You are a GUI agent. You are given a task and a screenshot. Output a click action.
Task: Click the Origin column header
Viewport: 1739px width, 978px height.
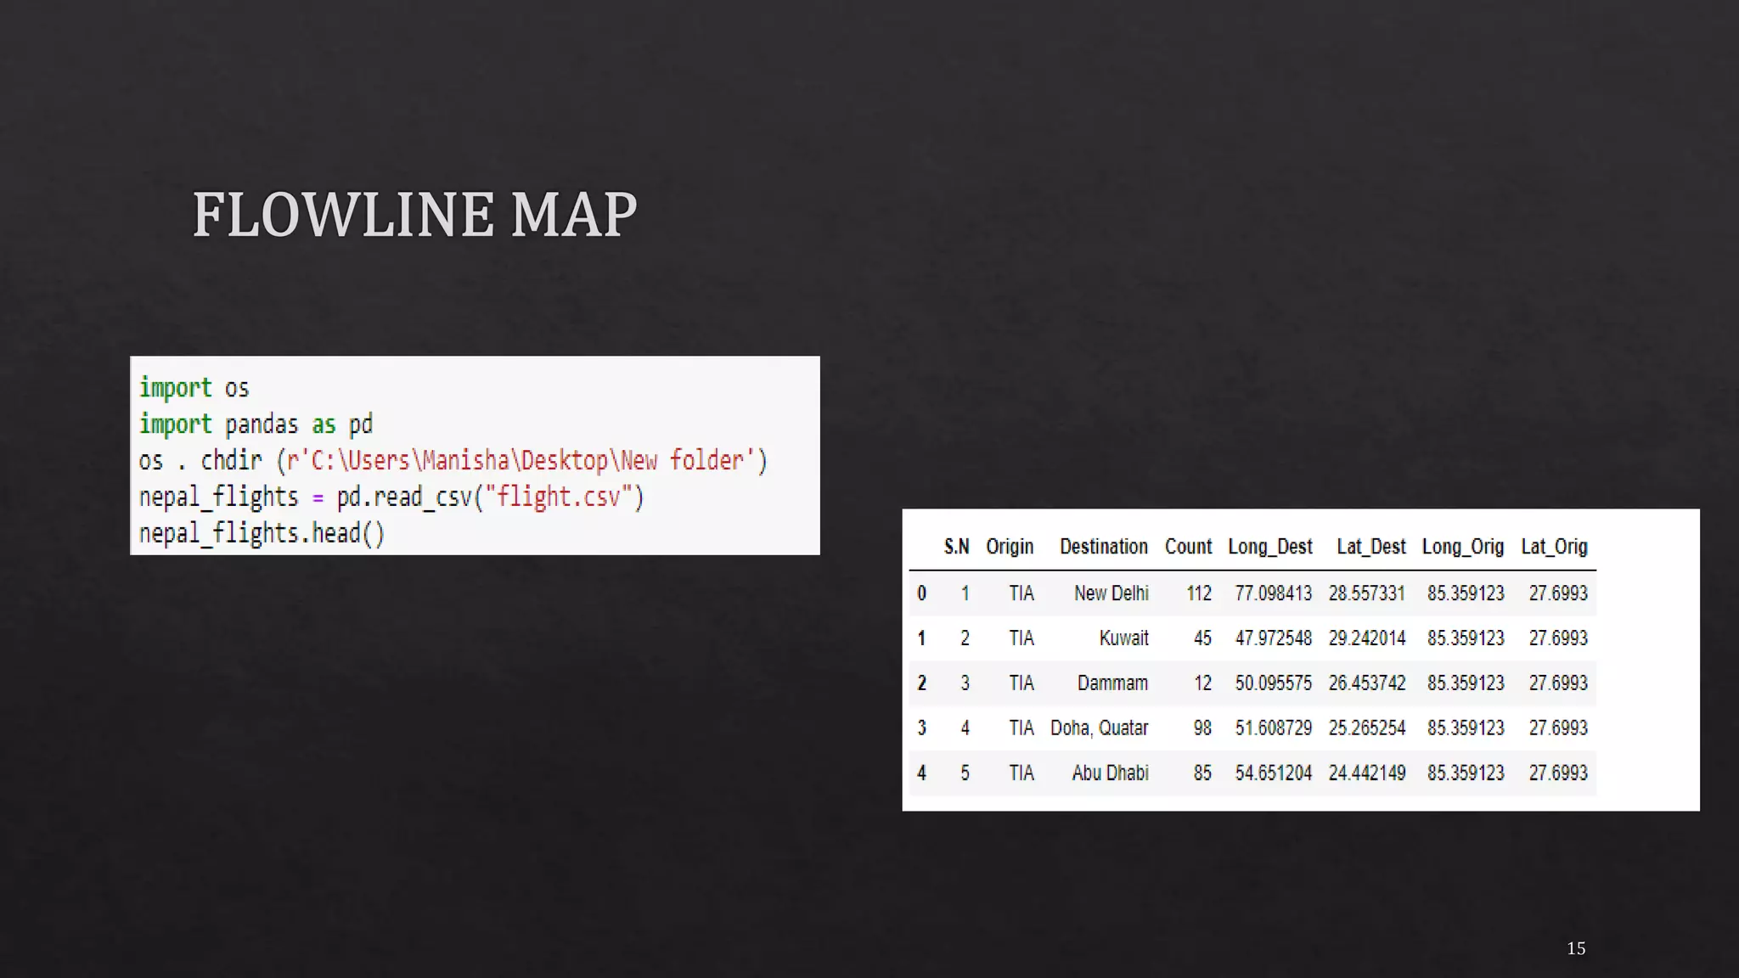click(1010, 547)
